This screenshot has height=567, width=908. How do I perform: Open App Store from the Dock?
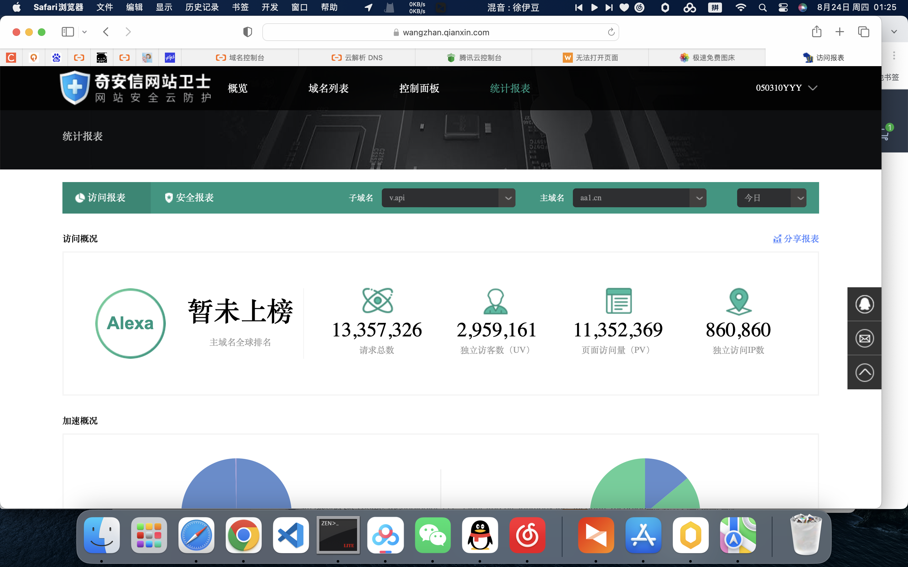643,535
